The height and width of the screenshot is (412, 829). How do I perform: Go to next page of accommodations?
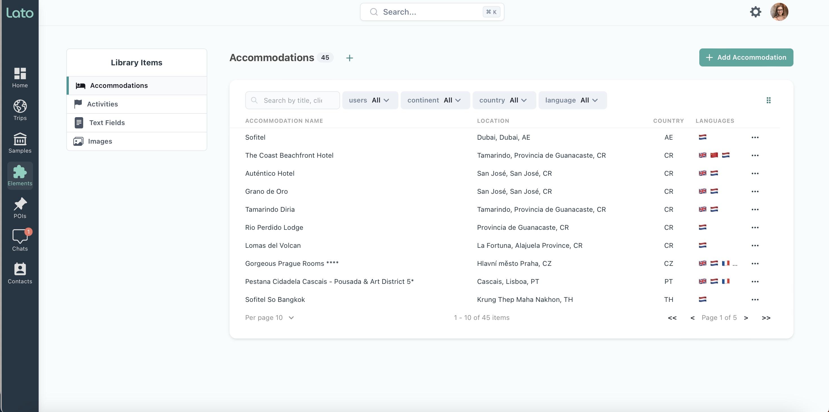tap(746, 317)
